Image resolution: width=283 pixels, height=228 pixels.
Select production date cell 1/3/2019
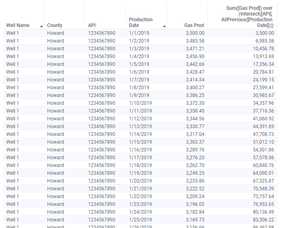(139, 49)
